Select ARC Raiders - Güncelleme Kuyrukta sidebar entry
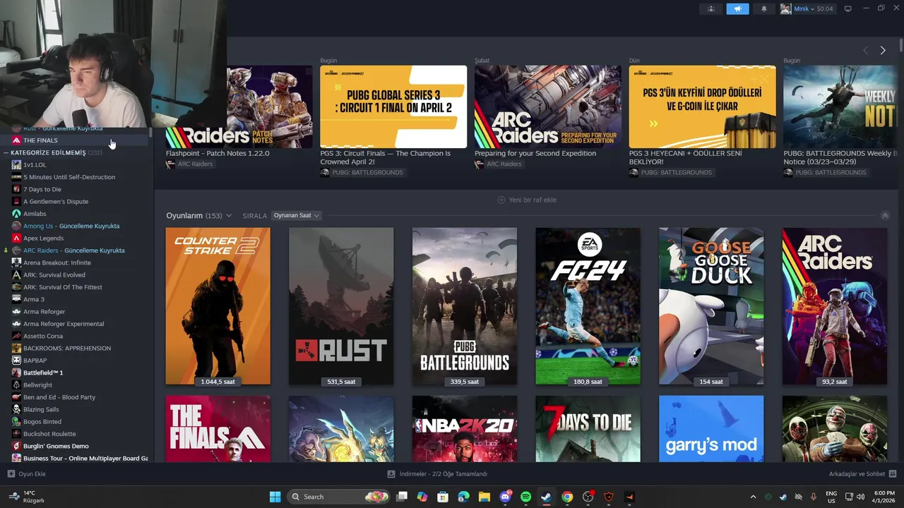904x508 pixels. click(x=76, y=250)
